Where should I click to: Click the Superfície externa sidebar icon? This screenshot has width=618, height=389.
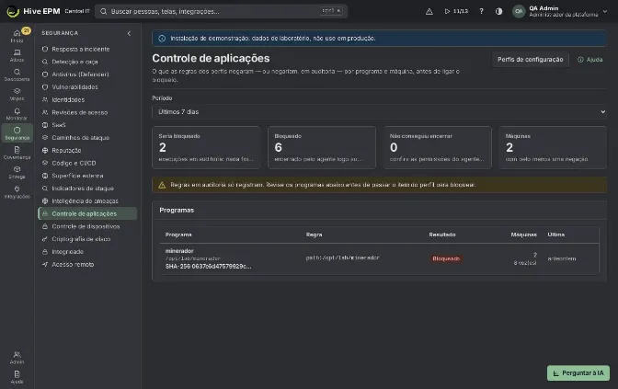click(x=45, y=176)
